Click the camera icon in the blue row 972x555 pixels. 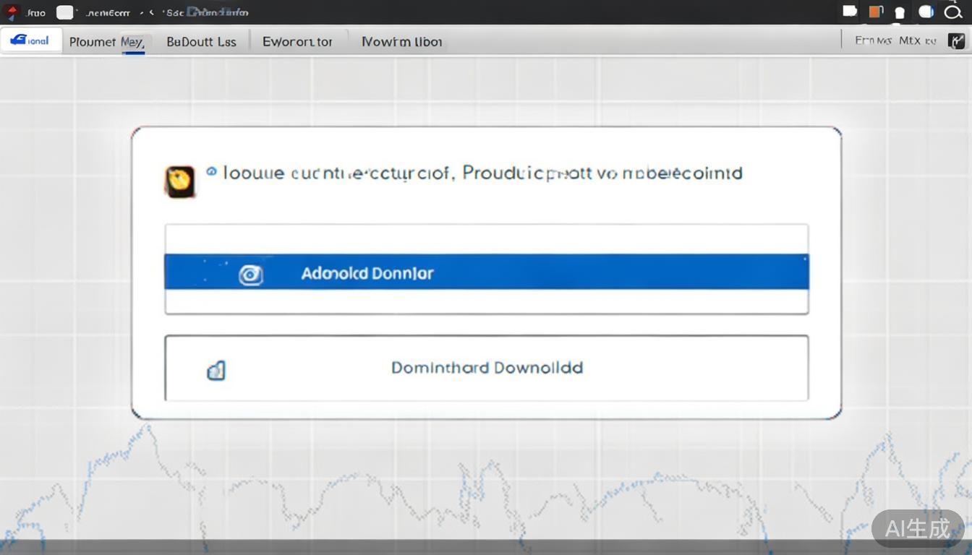point(250,275)
